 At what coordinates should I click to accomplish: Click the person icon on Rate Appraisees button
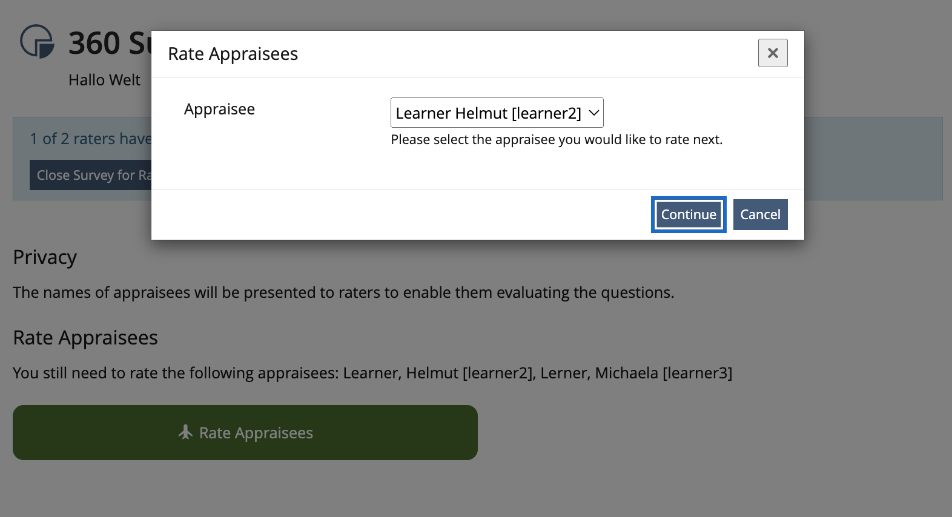(185, 432)
